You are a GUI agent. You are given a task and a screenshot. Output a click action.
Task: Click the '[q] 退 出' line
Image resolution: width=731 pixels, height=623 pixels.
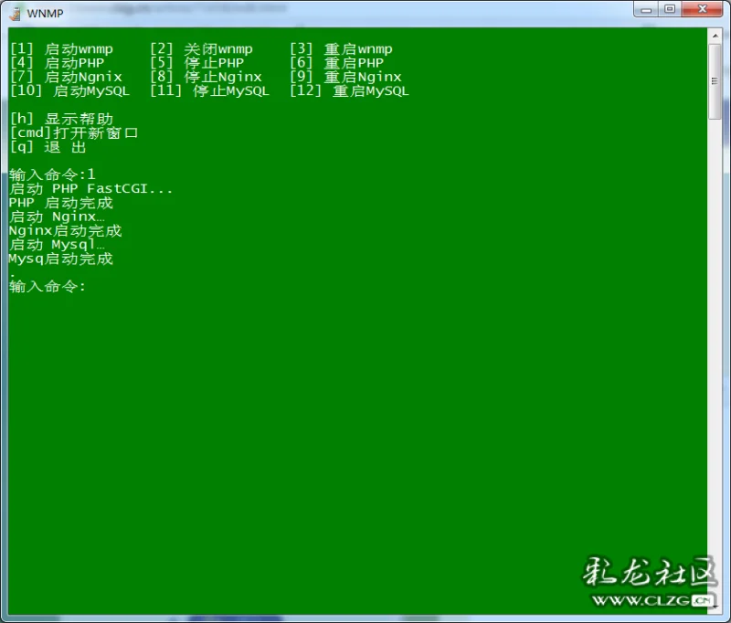click(48, 147)
